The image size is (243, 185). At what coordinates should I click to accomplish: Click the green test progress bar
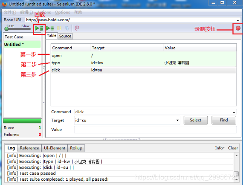tap(22, 121)
